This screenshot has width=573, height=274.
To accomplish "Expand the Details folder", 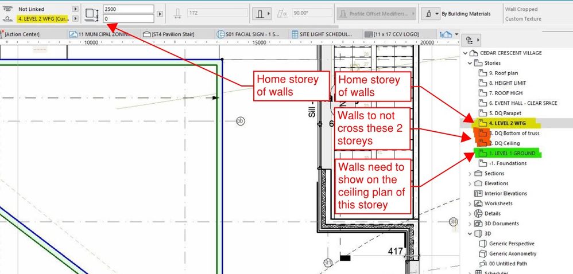I will coord(470,214).
